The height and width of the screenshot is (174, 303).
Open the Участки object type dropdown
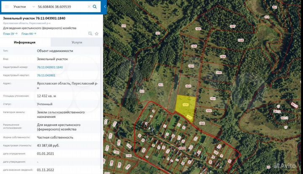pyautogui.click(x=24, y=7)
